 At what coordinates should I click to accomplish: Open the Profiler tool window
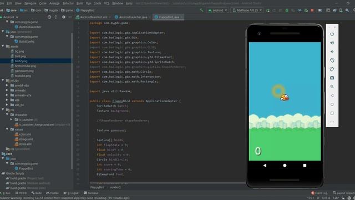pyautogui.click(x=53, y=193)
